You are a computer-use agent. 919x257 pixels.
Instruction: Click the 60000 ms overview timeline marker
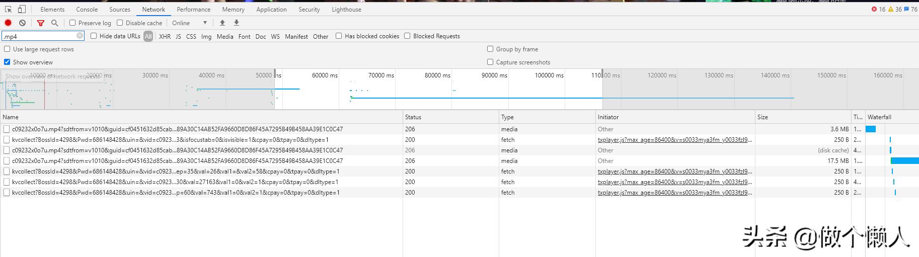tap(325, 75)
